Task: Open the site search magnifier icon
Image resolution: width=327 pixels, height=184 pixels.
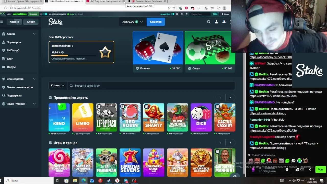Action: coord(209,22)
